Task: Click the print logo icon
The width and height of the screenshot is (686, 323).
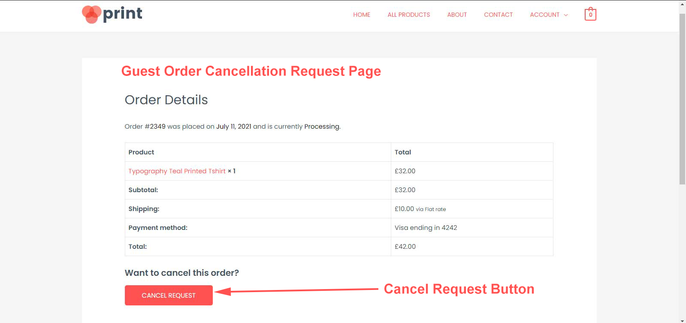Action: (x=112, y=14)
